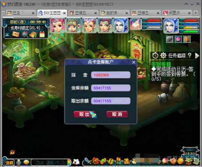Open the mail envelope icon
202x167 pixels.
click(16, 35)
